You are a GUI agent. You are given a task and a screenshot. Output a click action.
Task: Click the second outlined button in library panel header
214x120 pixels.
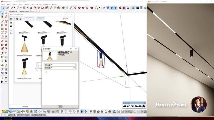[41, 19]
